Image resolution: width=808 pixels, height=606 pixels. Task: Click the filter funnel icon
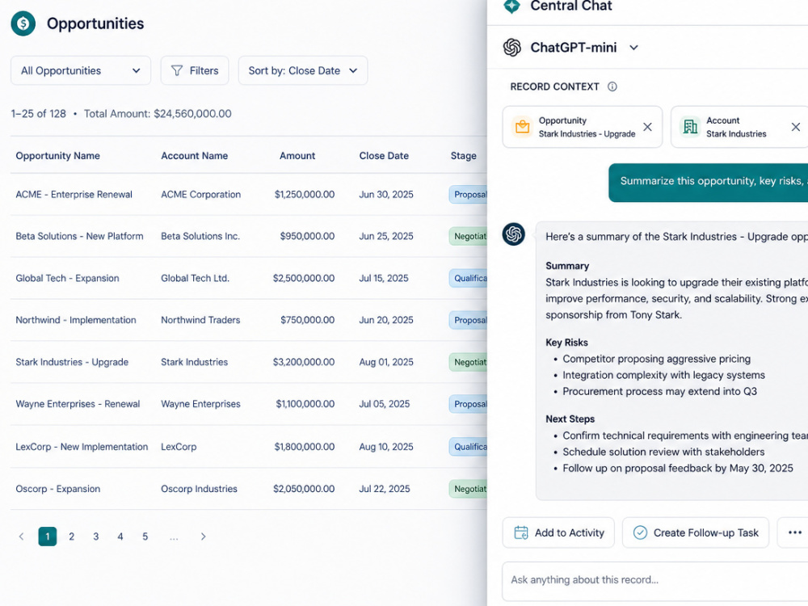(177, 70)
